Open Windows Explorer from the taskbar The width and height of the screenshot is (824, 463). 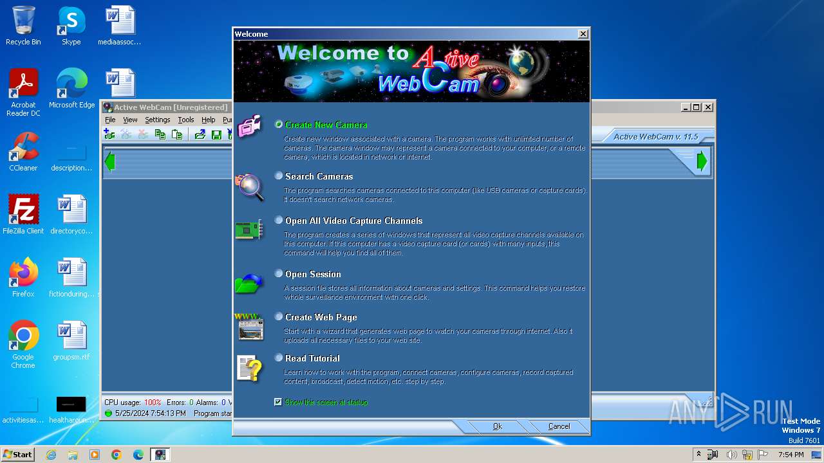73,455
